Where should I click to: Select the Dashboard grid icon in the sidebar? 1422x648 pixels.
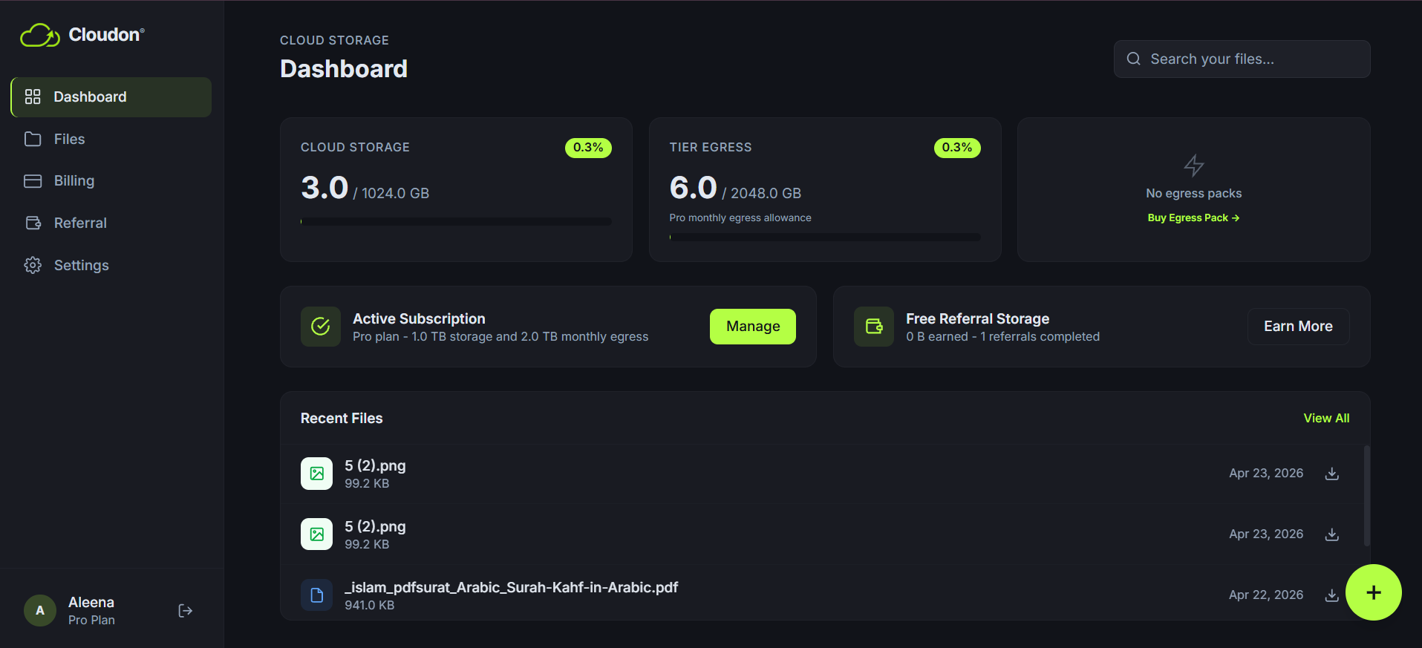tap(32, 96)
